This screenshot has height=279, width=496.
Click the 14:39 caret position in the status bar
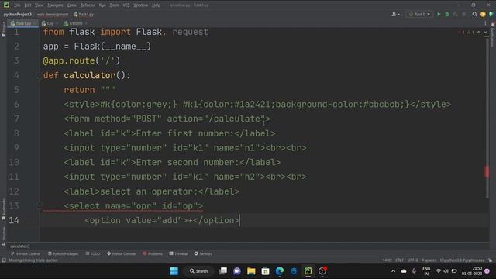pos(387,260)
